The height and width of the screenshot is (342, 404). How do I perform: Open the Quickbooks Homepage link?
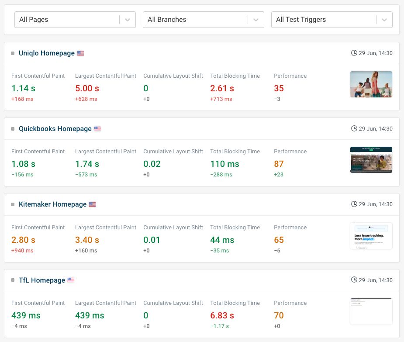pos(55,128)
